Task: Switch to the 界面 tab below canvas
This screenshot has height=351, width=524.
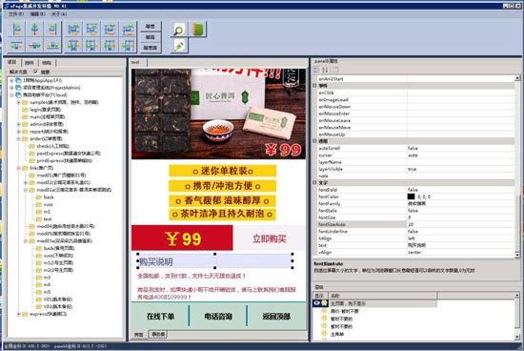Action: [139, 334]
